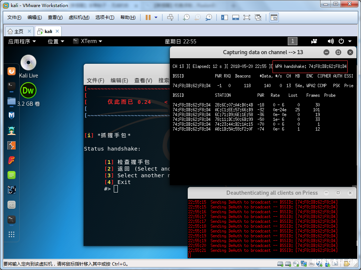
Task: Toggle VMware full screen mode
Action: click(246, 17)
